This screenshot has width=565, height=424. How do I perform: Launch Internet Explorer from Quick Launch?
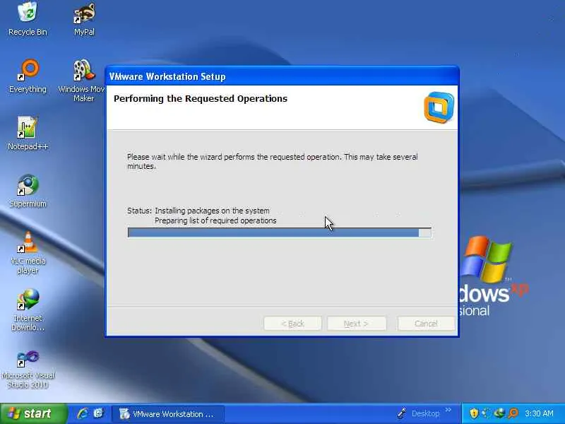coord(83,413)
